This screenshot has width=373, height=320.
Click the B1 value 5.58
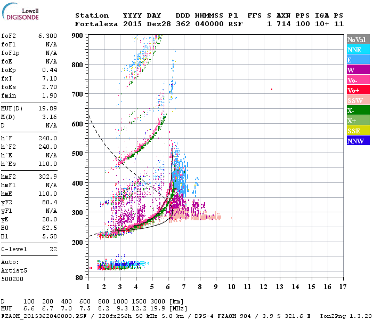pos(50,237)
